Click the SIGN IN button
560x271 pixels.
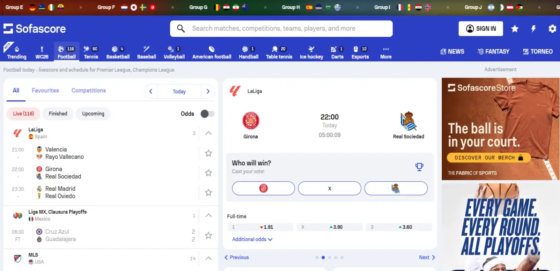click(481, 29)
